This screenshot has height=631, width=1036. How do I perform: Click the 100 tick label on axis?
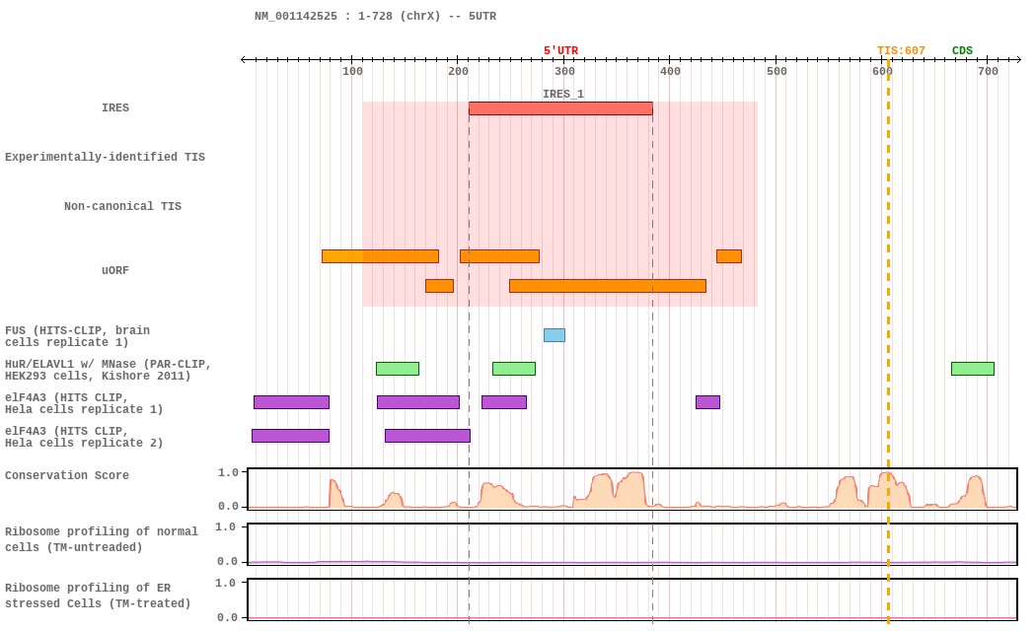point(352,71)
